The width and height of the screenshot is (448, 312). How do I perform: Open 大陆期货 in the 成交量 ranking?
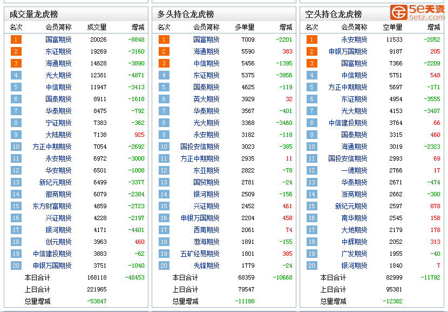(58, 135)
